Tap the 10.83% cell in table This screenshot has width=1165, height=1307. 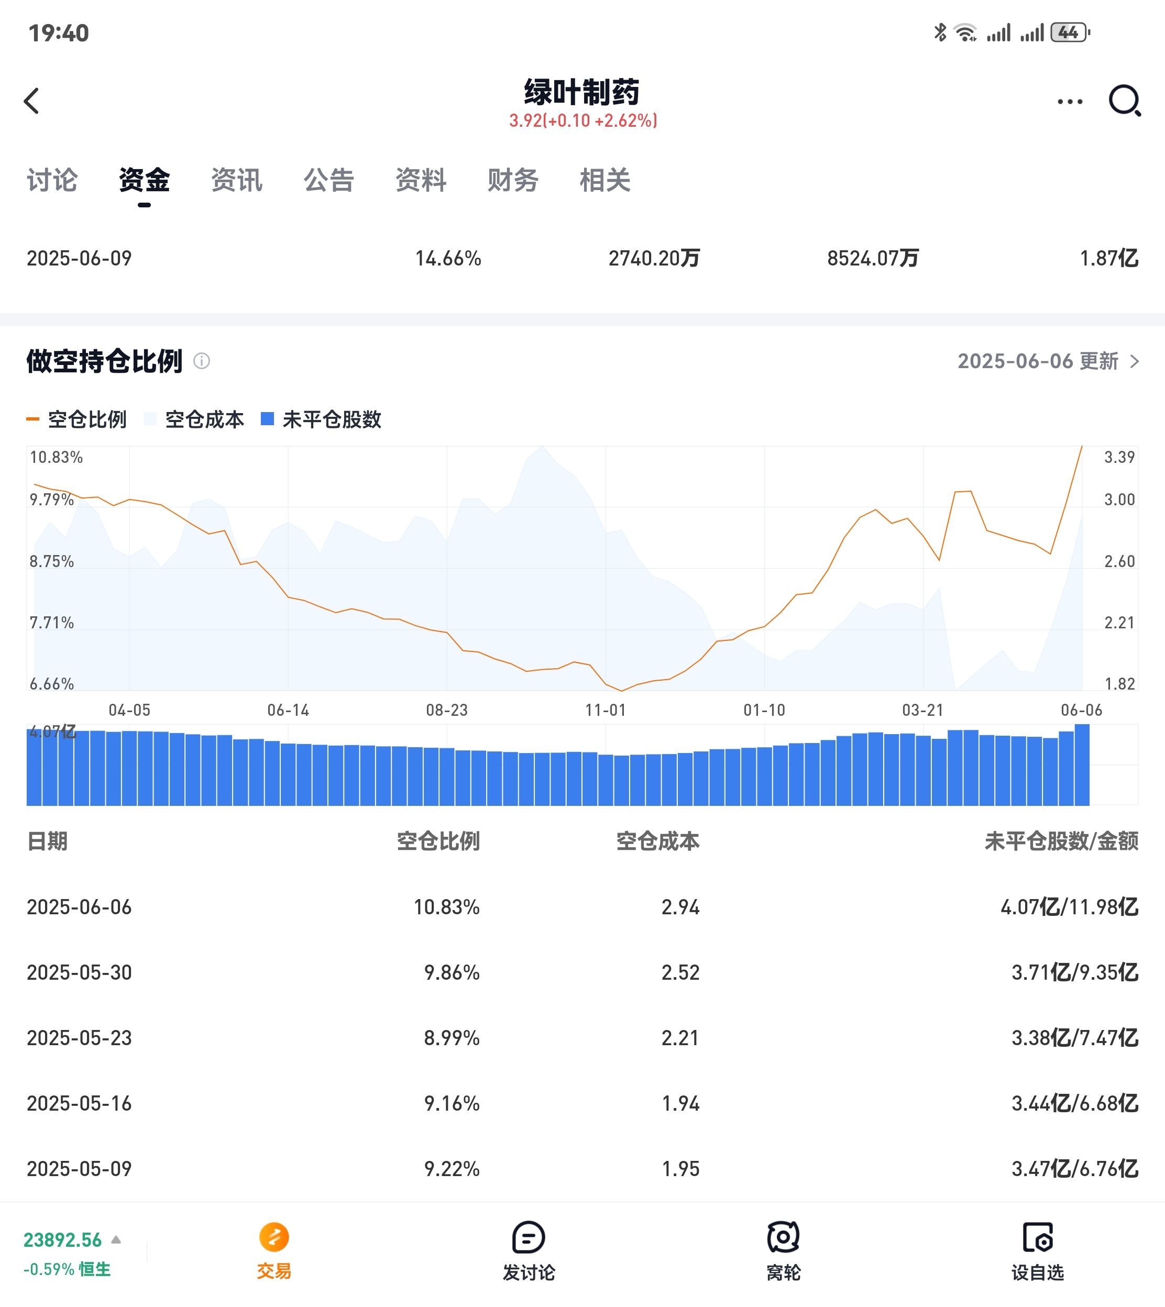[x=447, y=907]
